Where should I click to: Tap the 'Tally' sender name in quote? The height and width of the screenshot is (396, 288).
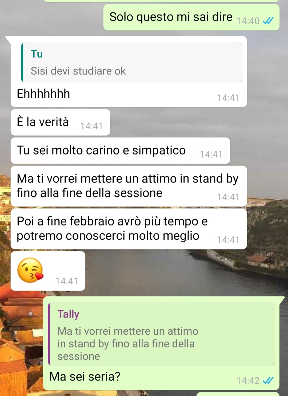pos(68,314)
